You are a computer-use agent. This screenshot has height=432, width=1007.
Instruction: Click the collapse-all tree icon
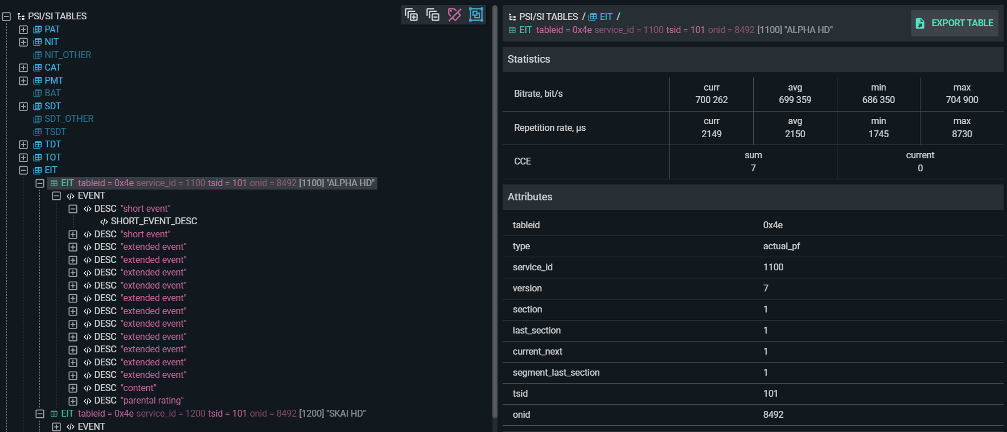coord(433,15)
